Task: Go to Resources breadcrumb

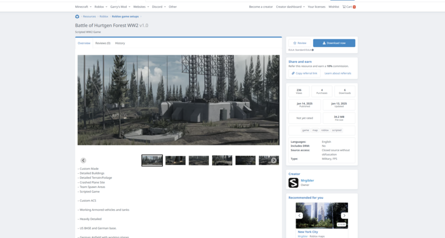Action: (89, 16)
